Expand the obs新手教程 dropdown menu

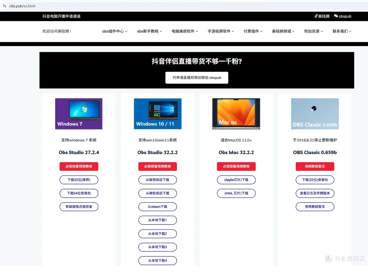(150, 31)
